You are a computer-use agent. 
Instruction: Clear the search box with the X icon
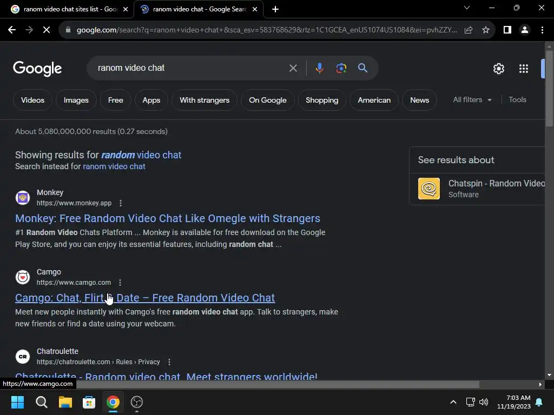click(x=293, y=68)
